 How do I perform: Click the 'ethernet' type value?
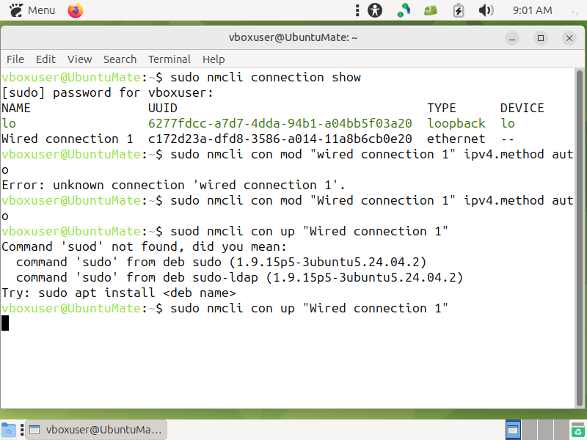pyautogui.click(x=456, y=139)
